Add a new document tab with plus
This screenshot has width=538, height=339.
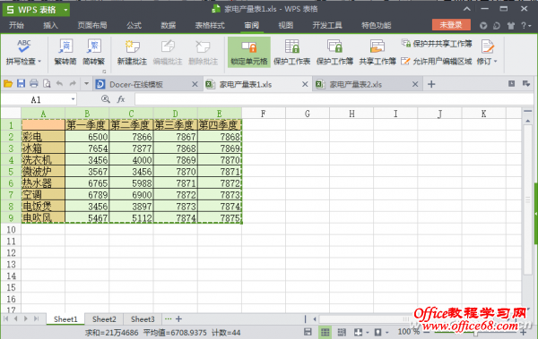pyautogui.click(x=431, y=84)
